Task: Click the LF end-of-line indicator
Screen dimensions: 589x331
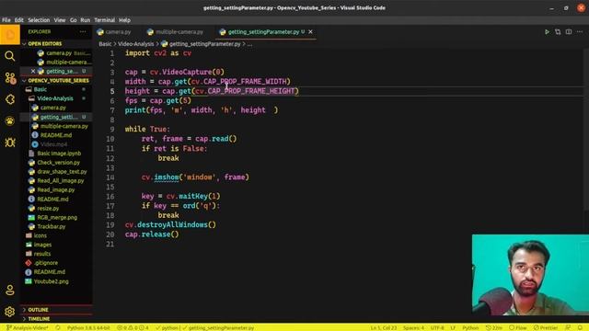Action: [x=453, y=327]
